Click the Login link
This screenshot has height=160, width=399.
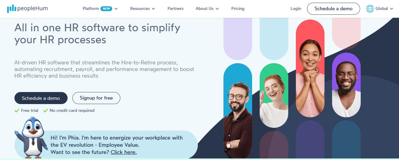pos(296,9)
